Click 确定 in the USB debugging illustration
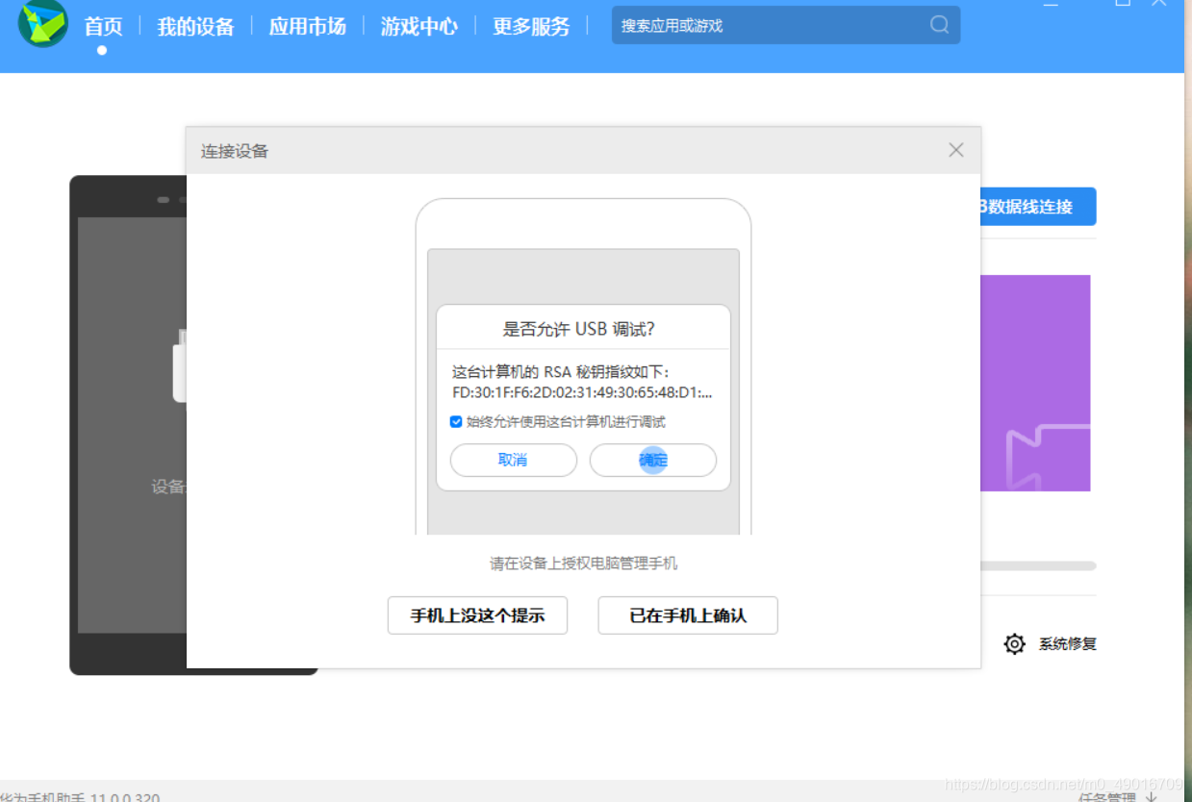 click(653, 460)
